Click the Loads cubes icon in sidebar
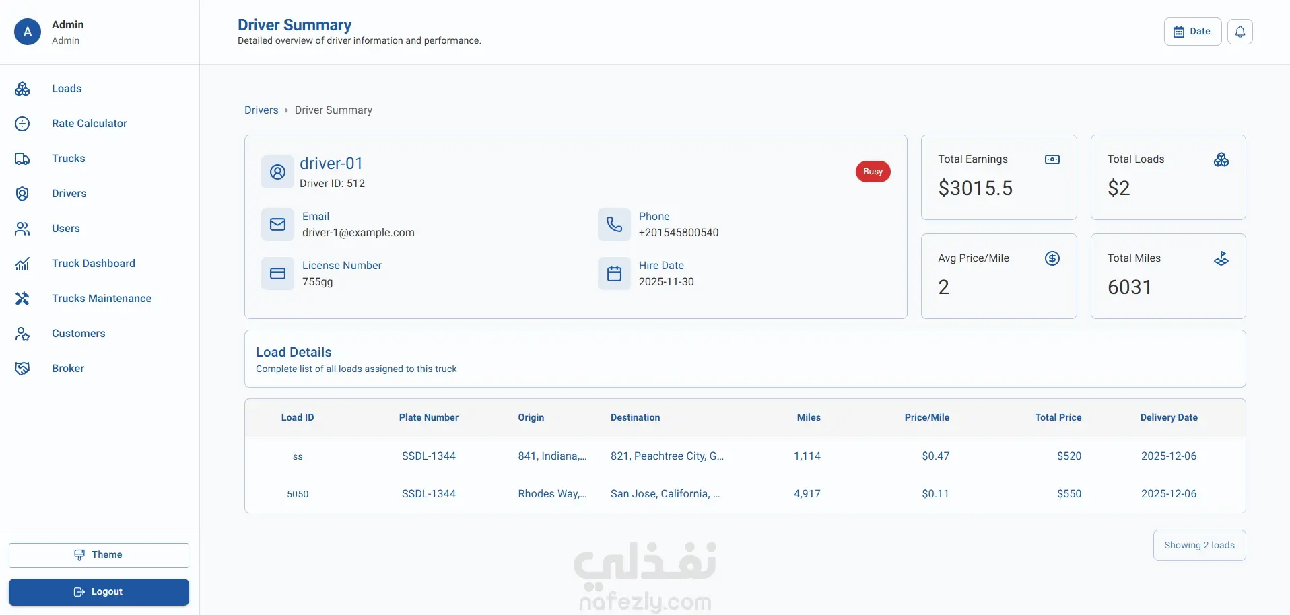 22,89
